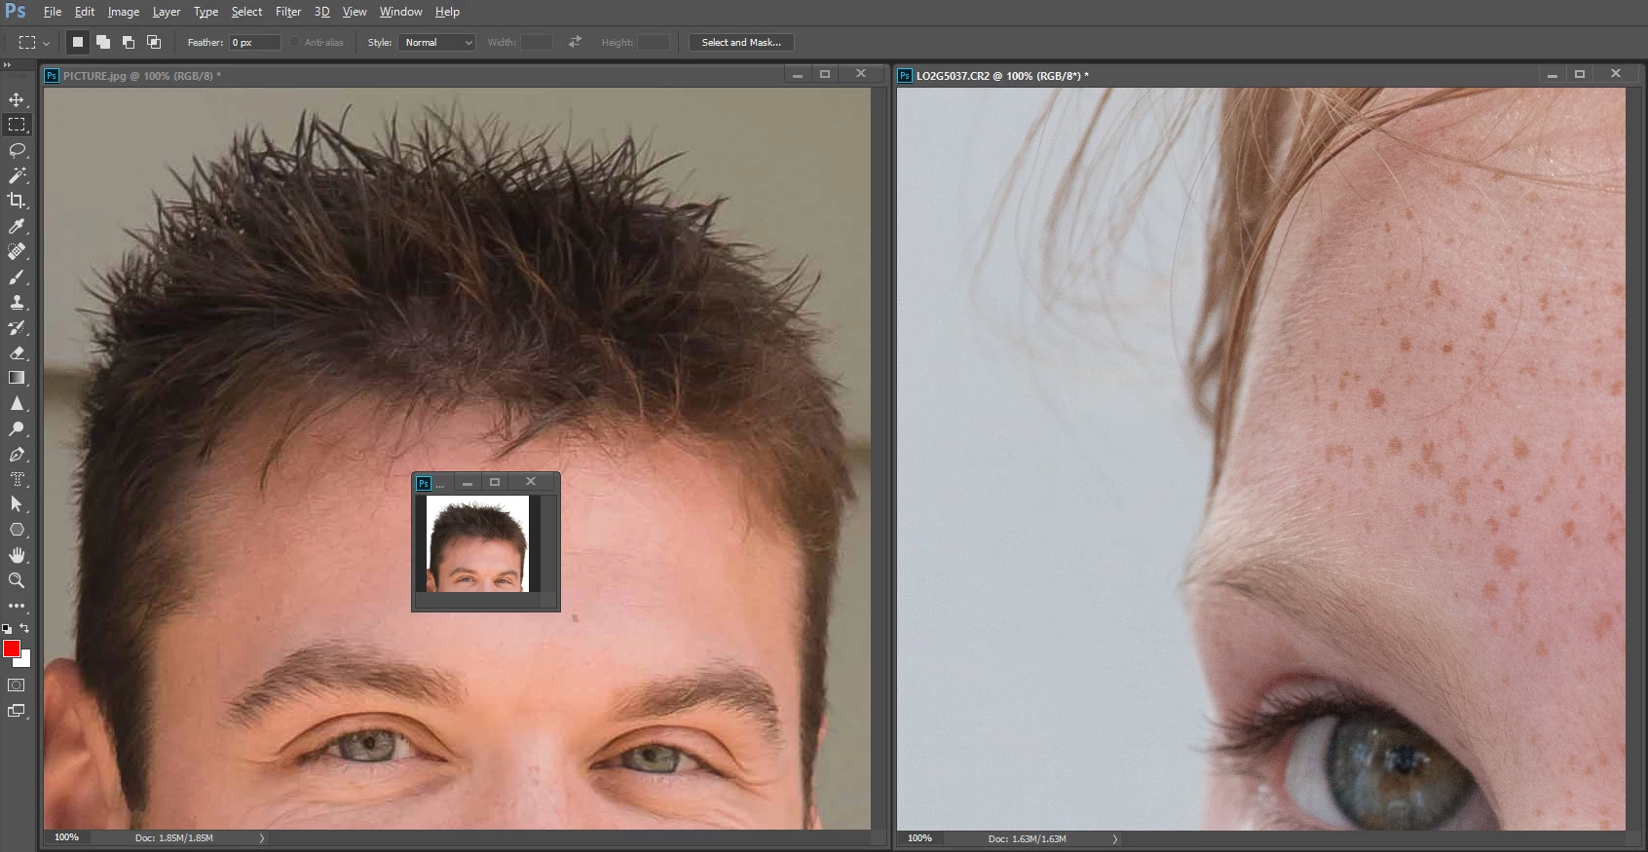
Task: Open the marquee tool preset picker arrow
Action: 46,43
